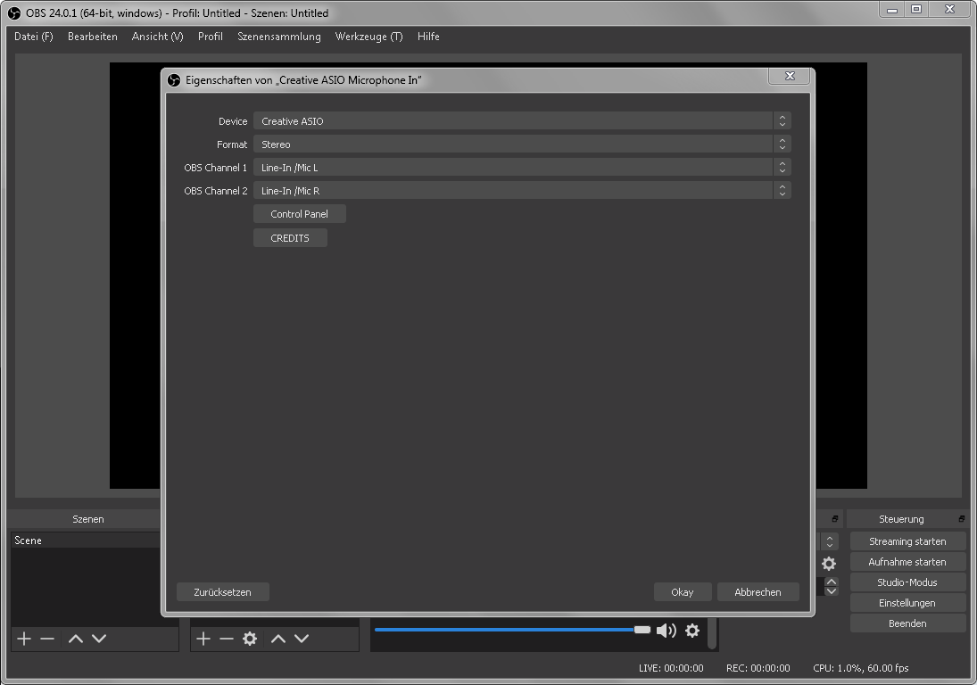The image size is (977, 685).
Task: Click Aufnahme starten to begin recording
Action: pos(907,562)
